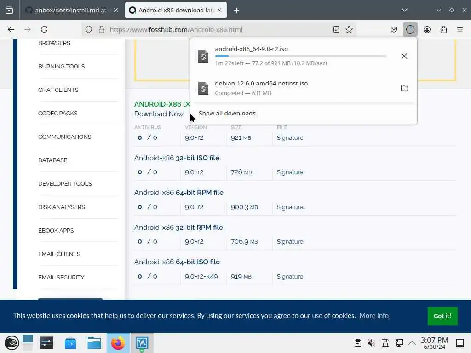This screenshot has width=471, height=353.
Task: Open the More info cookie link
Action: pos(373,315)
